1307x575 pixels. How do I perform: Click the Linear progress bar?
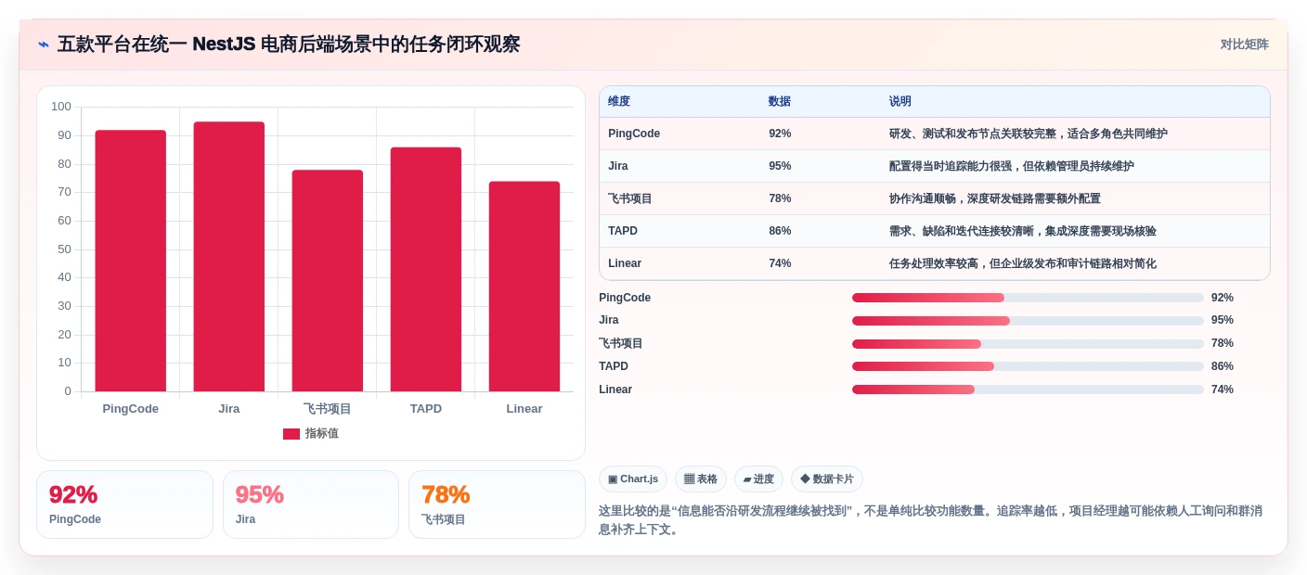(x=1028, y=390)
